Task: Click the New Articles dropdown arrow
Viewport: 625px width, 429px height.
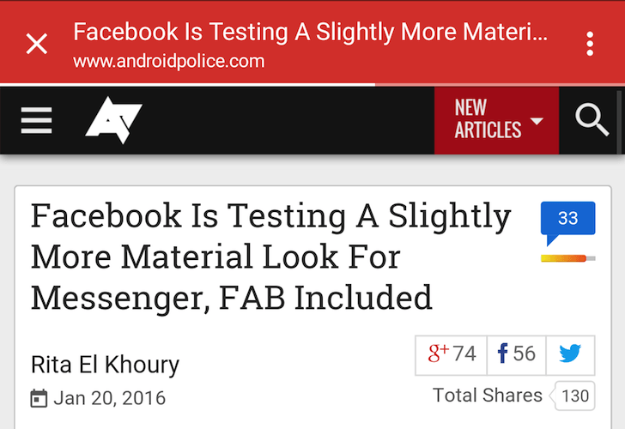Action: coord(537,121)
